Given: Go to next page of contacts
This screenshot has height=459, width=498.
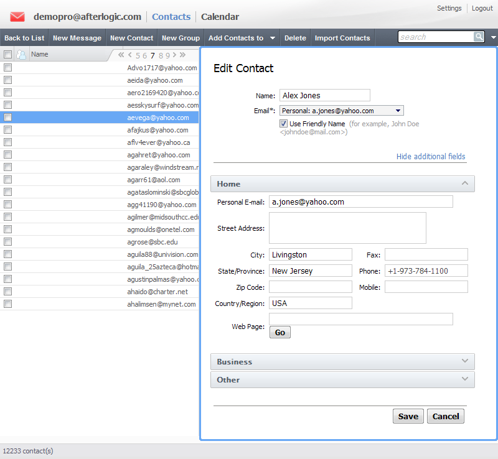Looking at the screenshot, I should 174,55.
